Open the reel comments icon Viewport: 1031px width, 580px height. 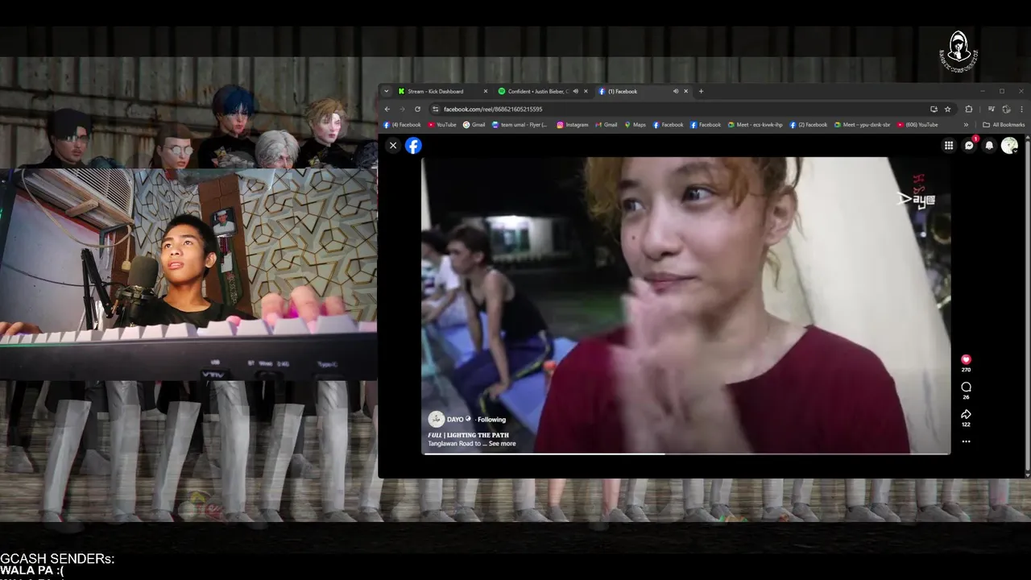[966, 387]
